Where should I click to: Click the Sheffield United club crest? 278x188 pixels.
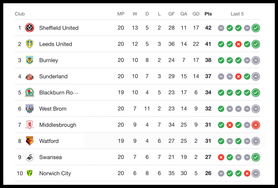[x=29, y=28]
